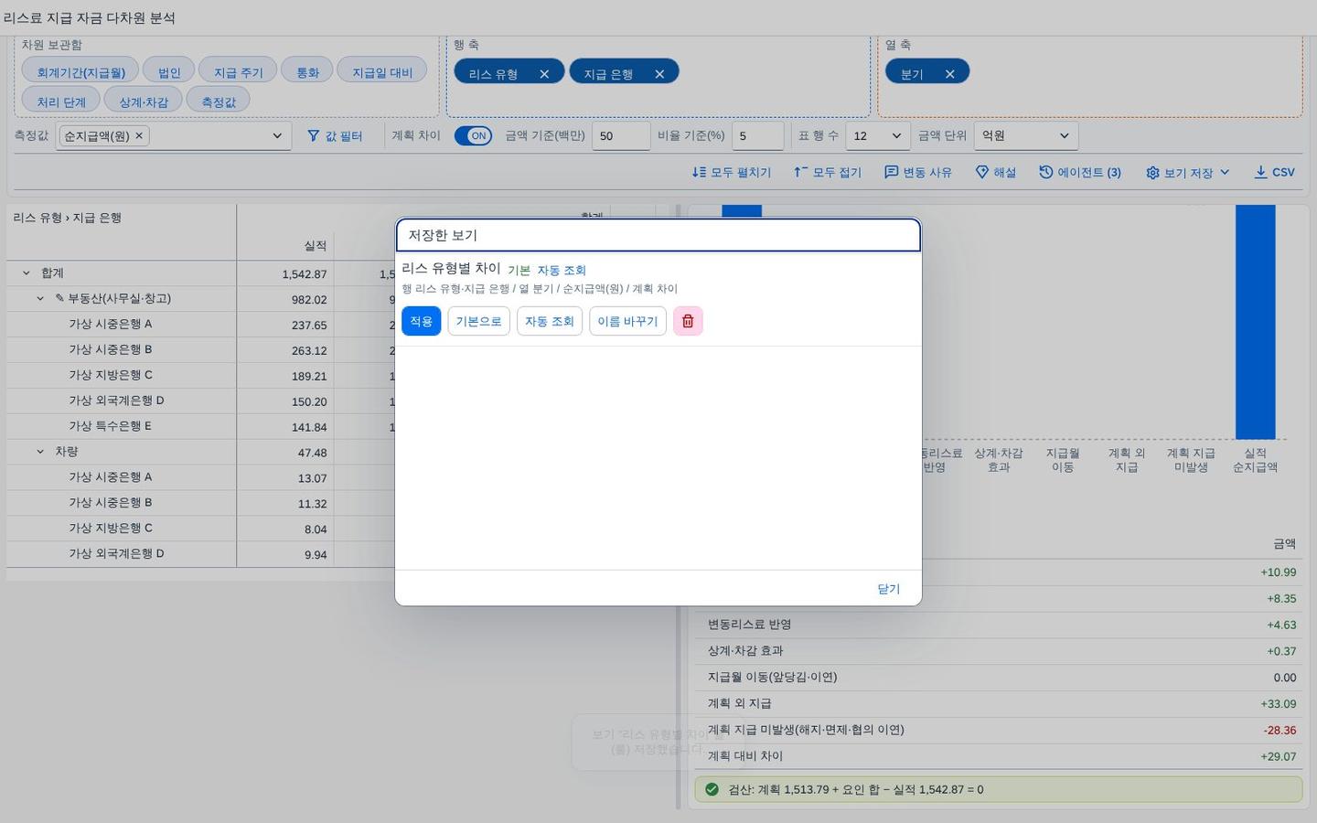
Task: Collapse the 합계 row
Action: (26, 273)
